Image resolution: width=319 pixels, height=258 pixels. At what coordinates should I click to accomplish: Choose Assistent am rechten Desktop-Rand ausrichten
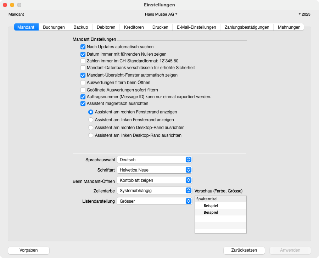(91, 128)
